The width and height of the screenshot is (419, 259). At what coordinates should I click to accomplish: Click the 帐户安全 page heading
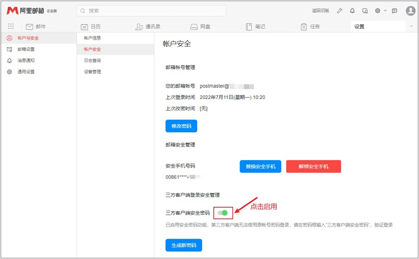pos(177,44)
